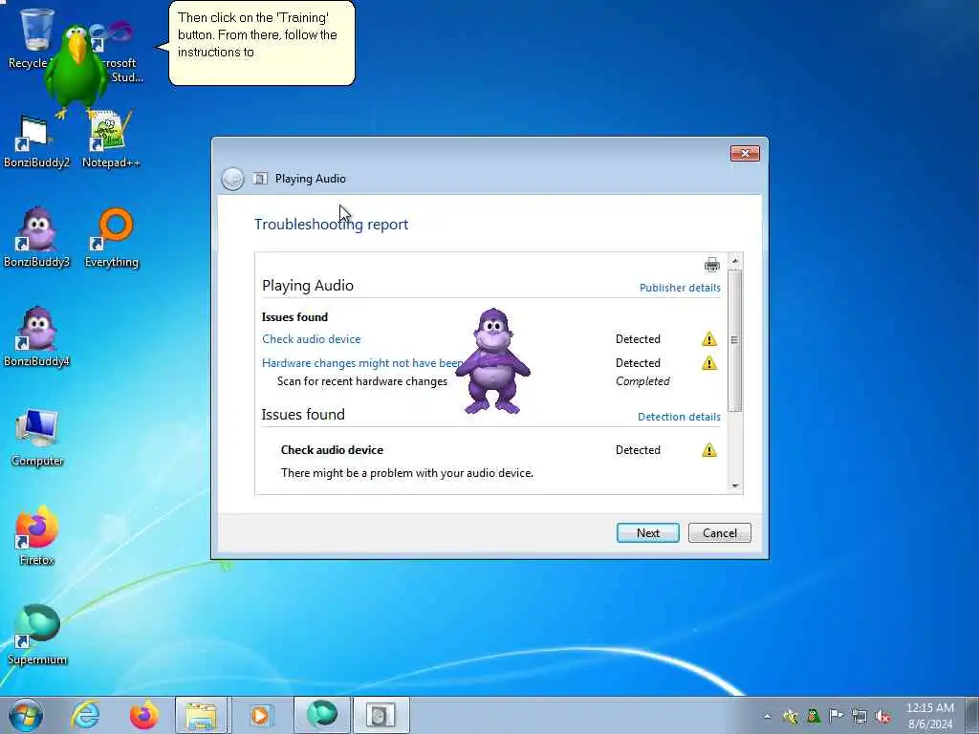
Task: Open the BonziBuddy4 desktop shortcut
Action: 36,337
